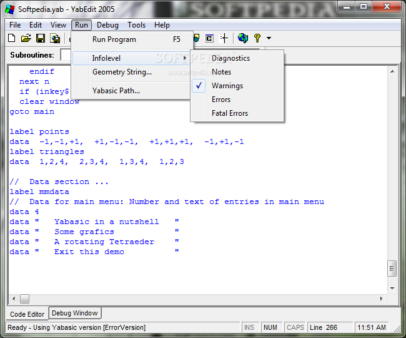Click the INS status bar indicator
The image size is (406, 338).
tap(249, 327)
